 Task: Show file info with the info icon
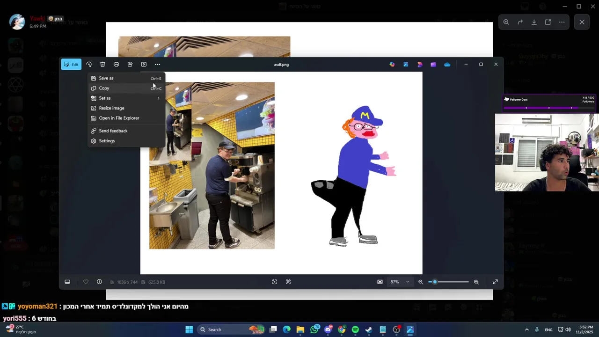(x=99, y=282)
